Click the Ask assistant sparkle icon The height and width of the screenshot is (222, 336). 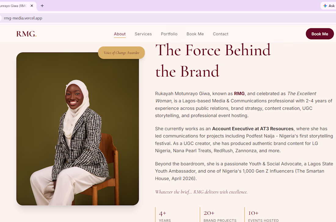click(x=325, y=6)
